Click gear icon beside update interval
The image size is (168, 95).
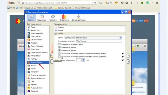coord(123,60)
